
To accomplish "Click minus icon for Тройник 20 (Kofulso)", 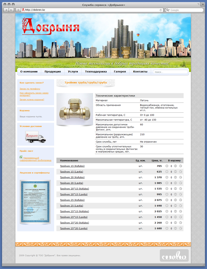I will 175,177.
